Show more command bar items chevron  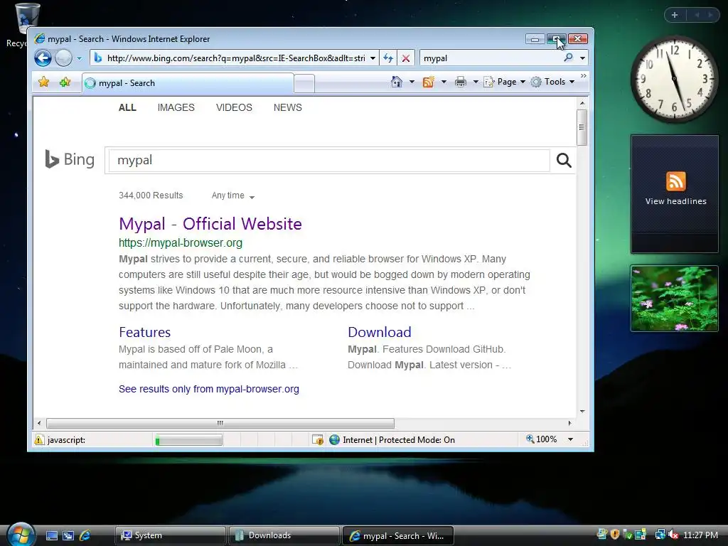(x=583, y=75)
